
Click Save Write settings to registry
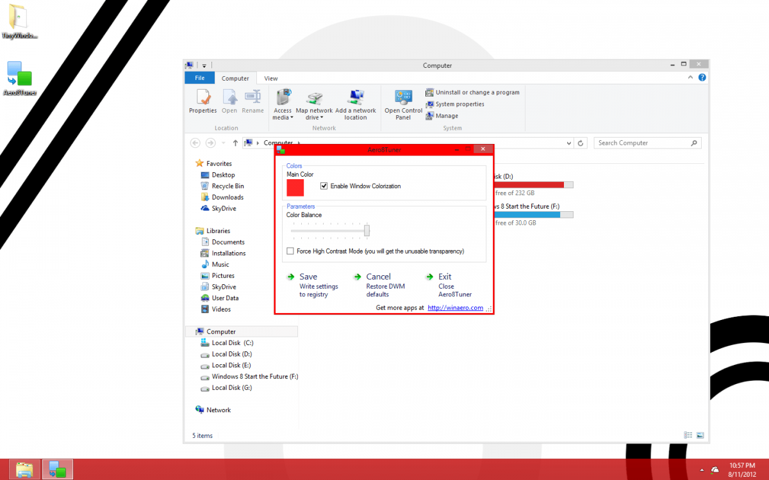(312, 285)
